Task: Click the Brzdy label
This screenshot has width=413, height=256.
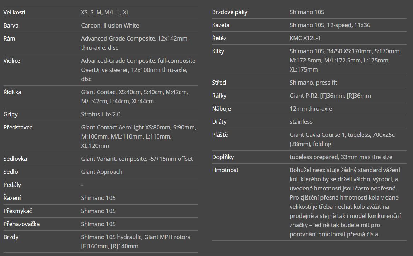Action: [11, 237]
